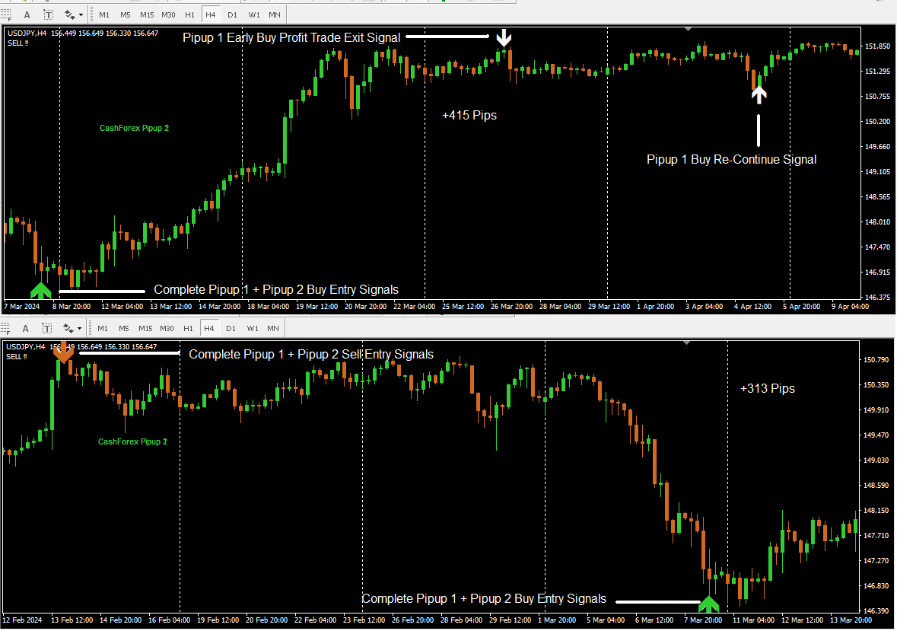The width and height of the screenshot is (897, 631).
Task: Select the MN timeframe in the lower toolbar
Action: coord(272,328)
